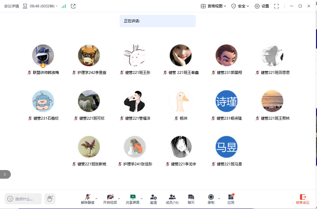Click the pop-out share icon in top bar

73,6
